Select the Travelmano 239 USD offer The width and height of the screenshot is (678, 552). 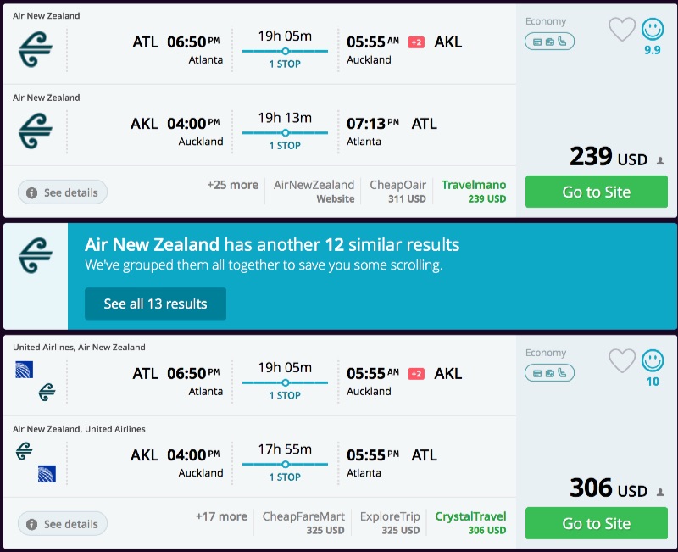[474, 191]
